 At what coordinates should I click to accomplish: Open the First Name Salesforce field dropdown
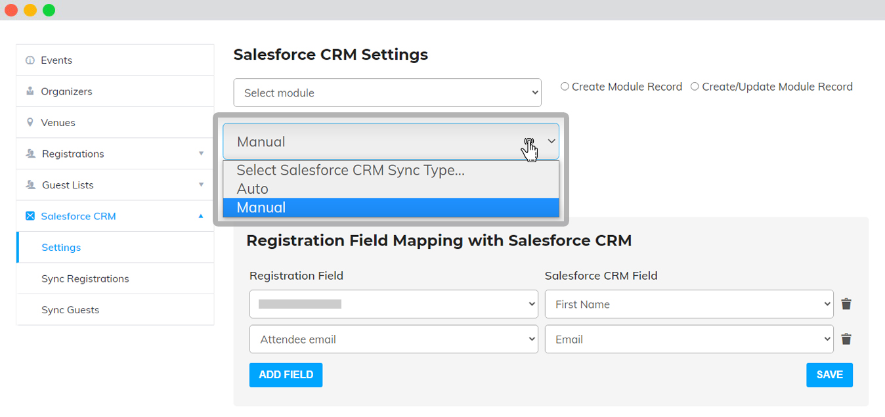pos(689,304)
